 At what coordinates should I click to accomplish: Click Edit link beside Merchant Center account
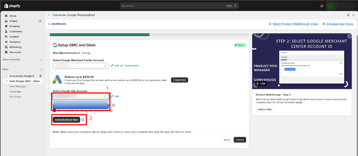click(x=117, y=66)
